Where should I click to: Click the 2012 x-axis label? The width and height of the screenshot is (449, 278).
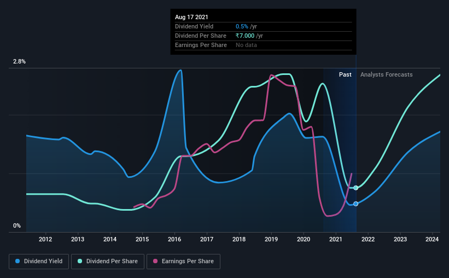point(45,239)
